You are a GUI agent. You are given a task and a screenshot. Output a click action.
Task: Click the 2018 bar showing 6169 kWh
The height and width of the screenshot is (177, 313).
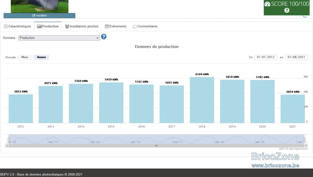pos(202,100)
